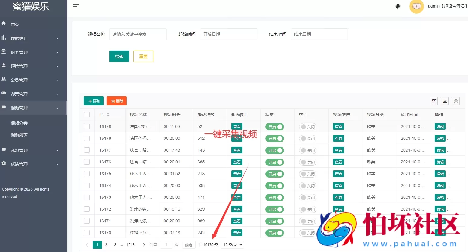Click the export data icon
The height and width of the screenshot is (252, 468).
445,101
